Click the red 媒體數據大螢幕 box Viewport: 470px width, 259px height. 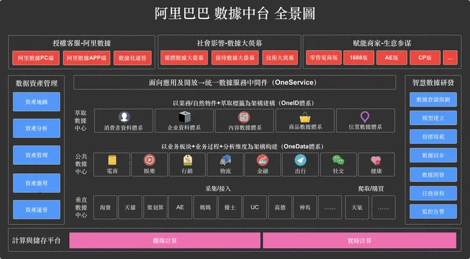(184, 58)
